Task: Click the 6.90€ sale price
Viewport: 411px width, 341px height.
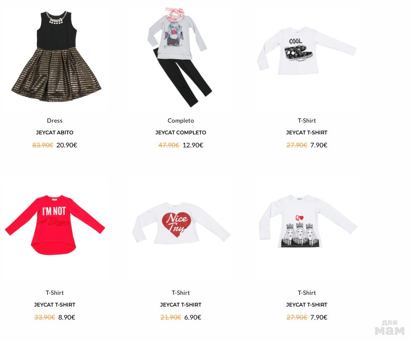Action: point(192,317)
